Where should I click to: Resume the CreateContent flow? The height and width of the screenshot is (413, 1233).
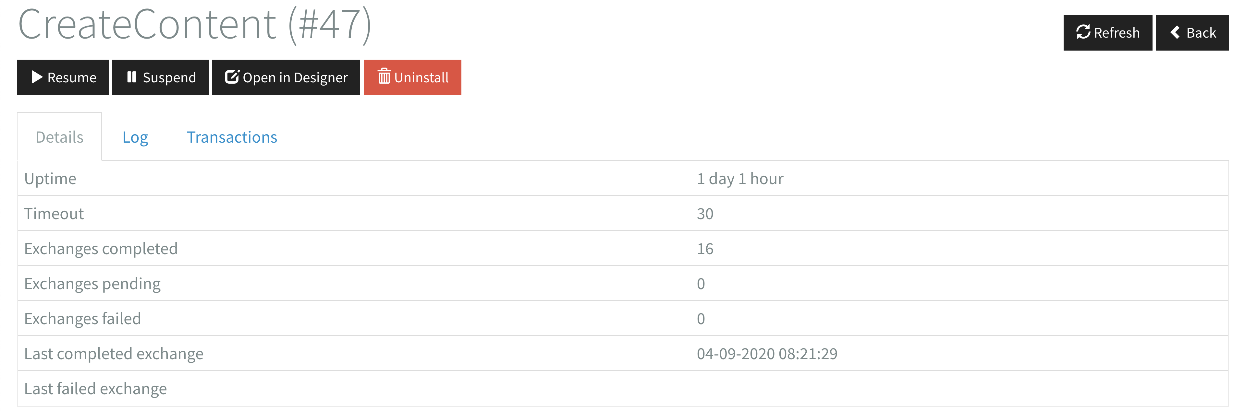click(63, 77)
